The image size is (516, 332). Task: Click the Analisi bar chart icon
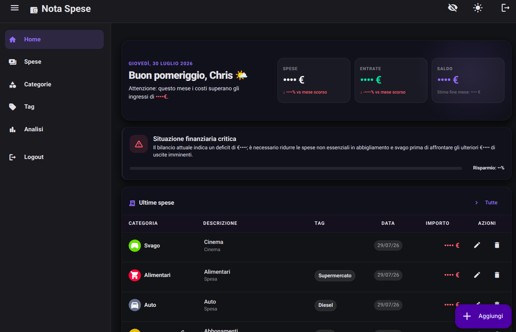tap(13, 129)
